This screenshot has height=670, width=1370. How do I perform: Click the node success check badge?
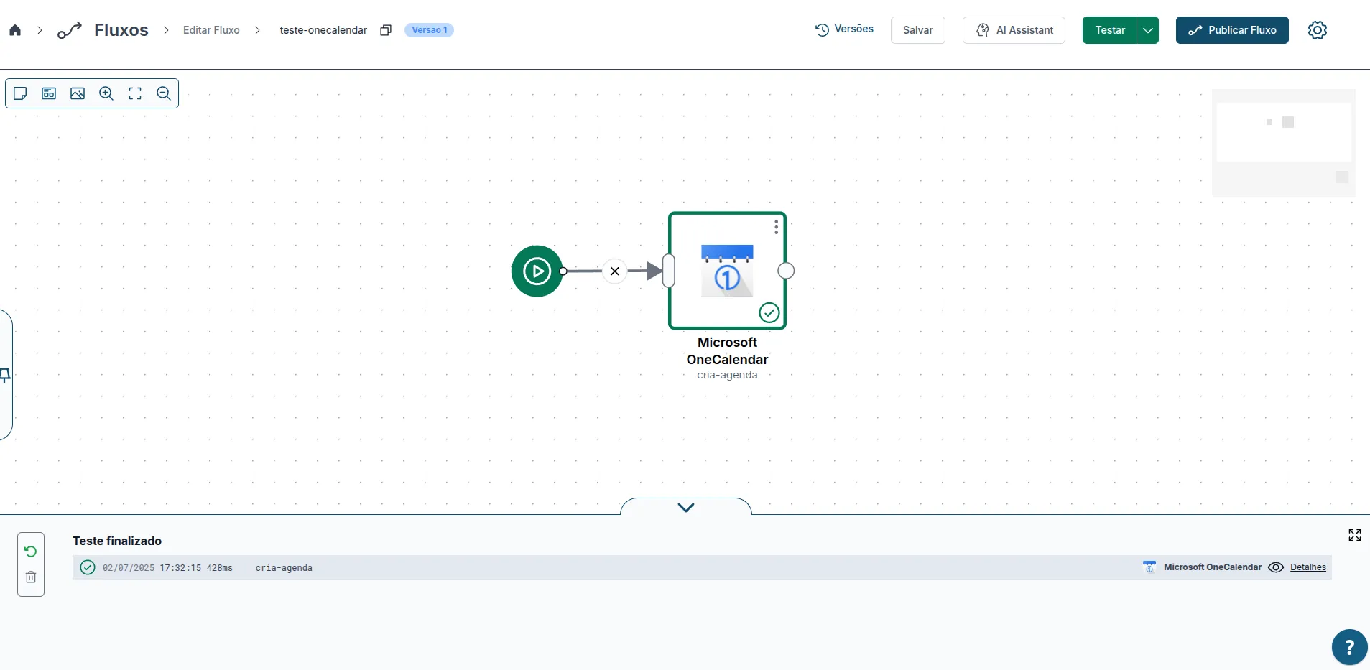(769, 312)
